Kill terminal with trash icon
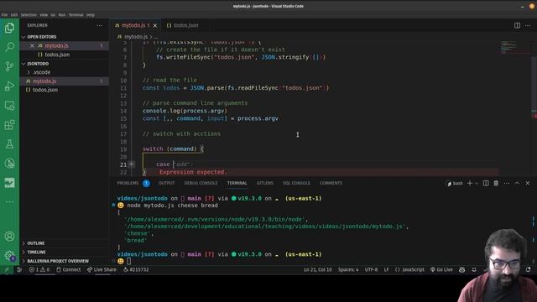The height and width of the screenshot is (302, 537). (496, 183)
